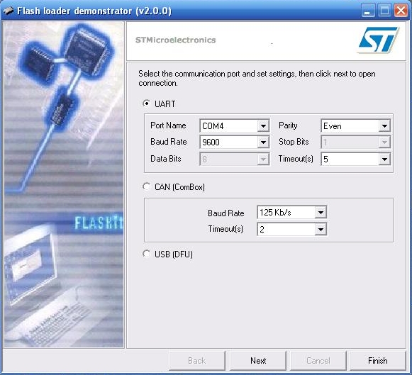Click the disabled Data Bits dropdown
412x375 pixels.
click(x=235, y=159)
